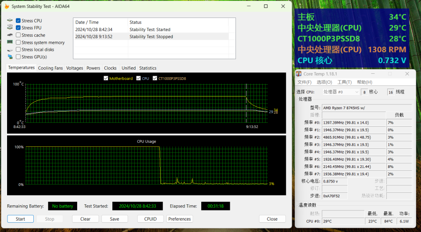Click the 频率 #2 value 4865.91MHz
Image resolution: width=421 pixels, height=232 pixels.
click(x=353, y=137)
